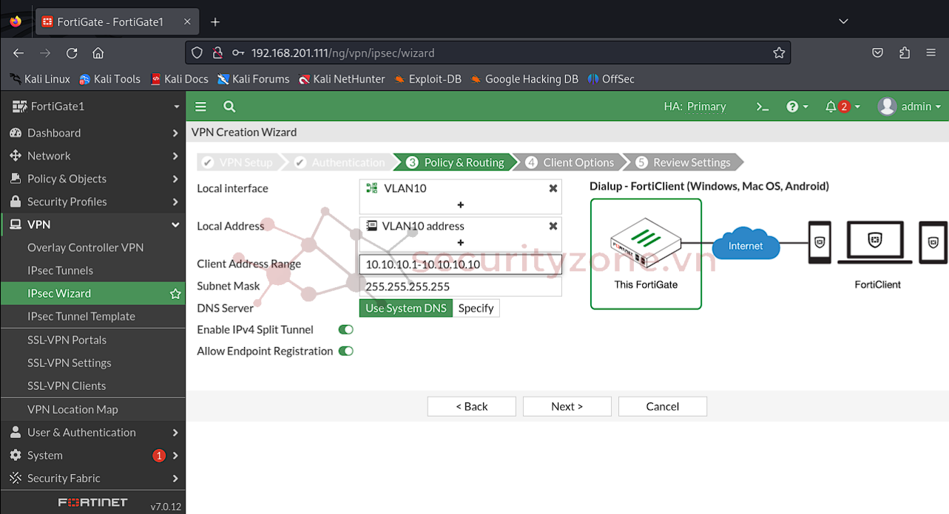Open the help question mark menu
The height and width of the screenshot is (514, 949).
797,106
